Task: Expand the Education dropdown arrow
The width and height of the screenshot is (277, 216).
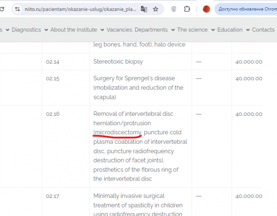Action: tap(248, 30)
